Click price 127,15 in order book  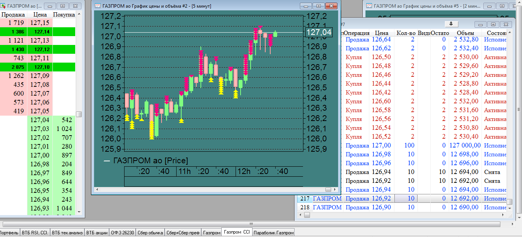[40, 23]
